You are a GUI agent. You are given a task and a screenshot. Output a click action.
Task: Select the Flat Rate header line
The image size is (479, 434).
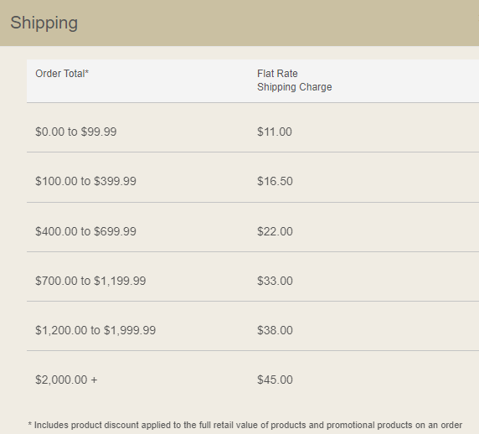tap(277, 74)
